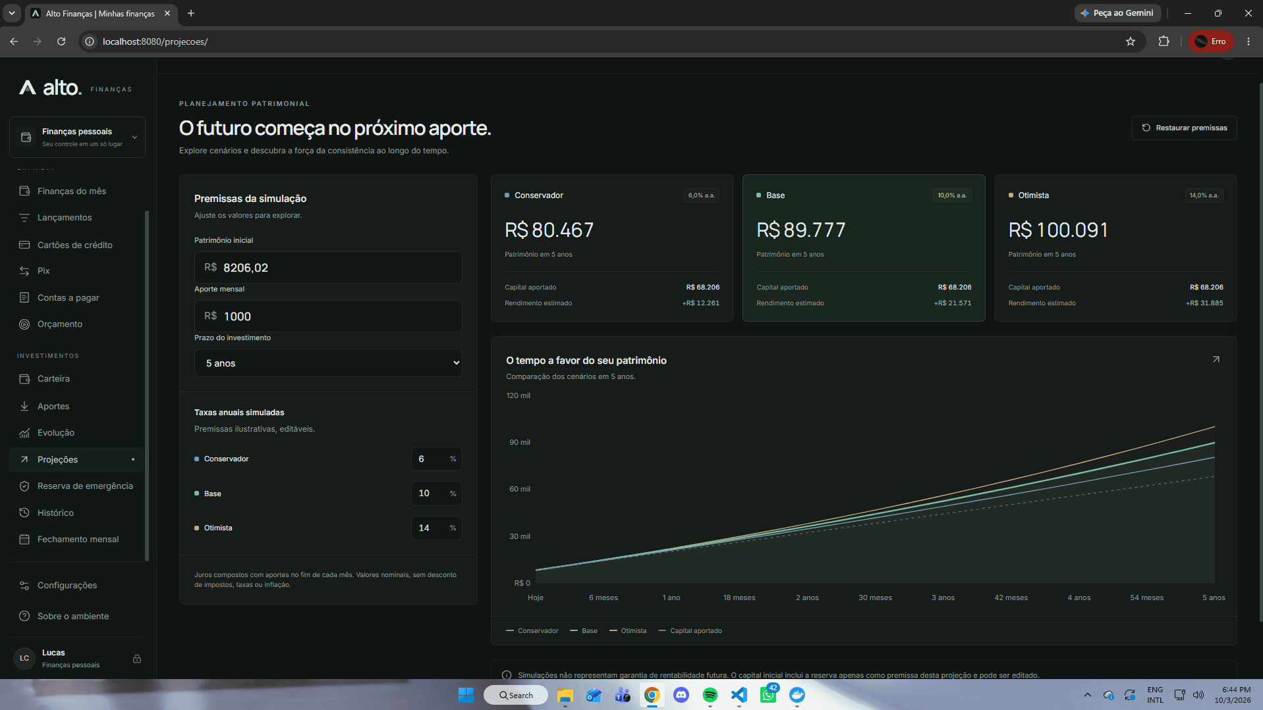Click the Restaurar premissas button
This screenshot has width=1263, height=710.
(x=1185, y=128)
